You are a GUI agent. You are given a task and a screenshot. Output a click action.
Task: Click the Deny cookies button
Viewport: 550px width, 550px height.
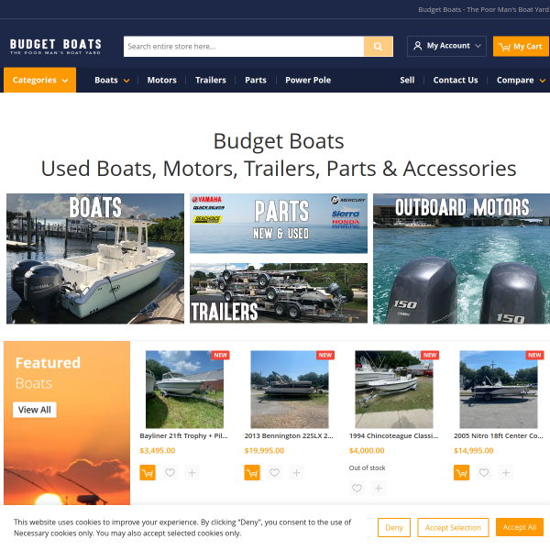[x=394, y=528]
